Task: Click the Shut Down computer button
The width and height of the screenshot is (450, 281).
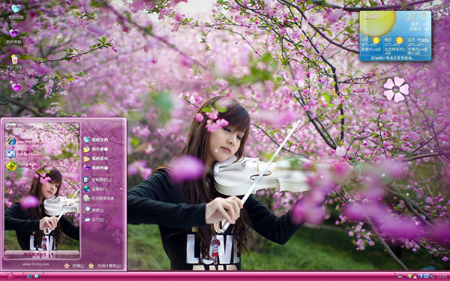Action: click(105, 266)
